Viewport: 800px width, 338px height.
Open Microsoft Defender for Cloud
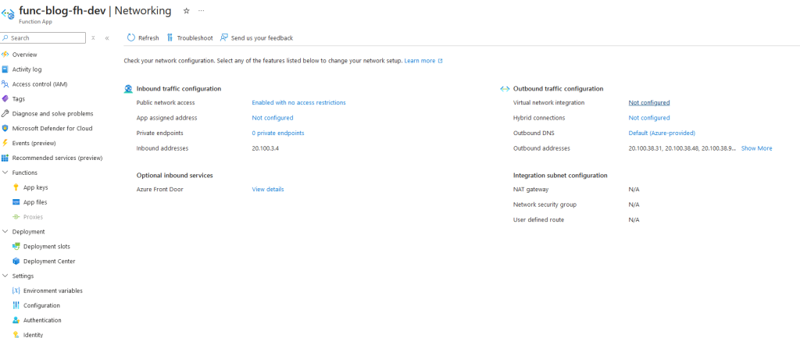pyautogui.click(x=52, y=129)
